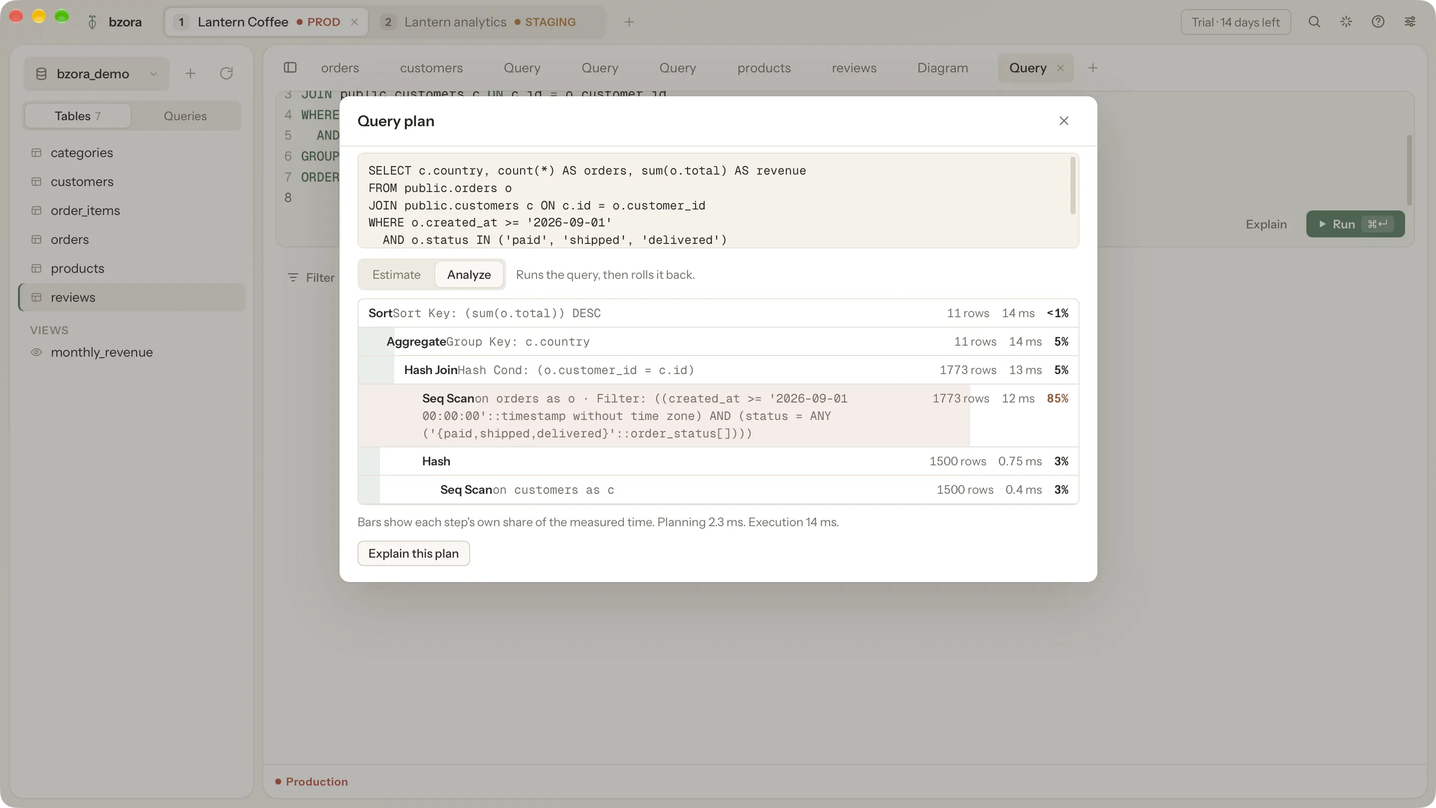
Task: Click the Production status indicator
Action: point(312,782)
